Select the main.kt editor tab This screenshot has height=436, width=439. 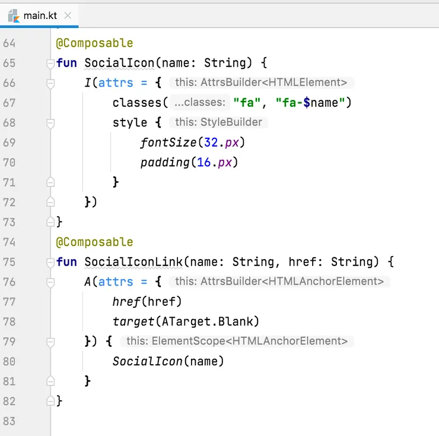point(39,15)
